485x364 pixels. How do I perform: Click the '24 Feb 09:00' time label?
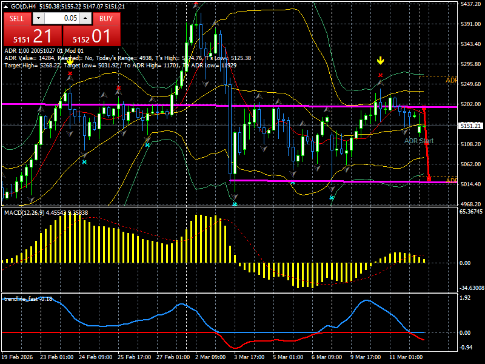95,357
